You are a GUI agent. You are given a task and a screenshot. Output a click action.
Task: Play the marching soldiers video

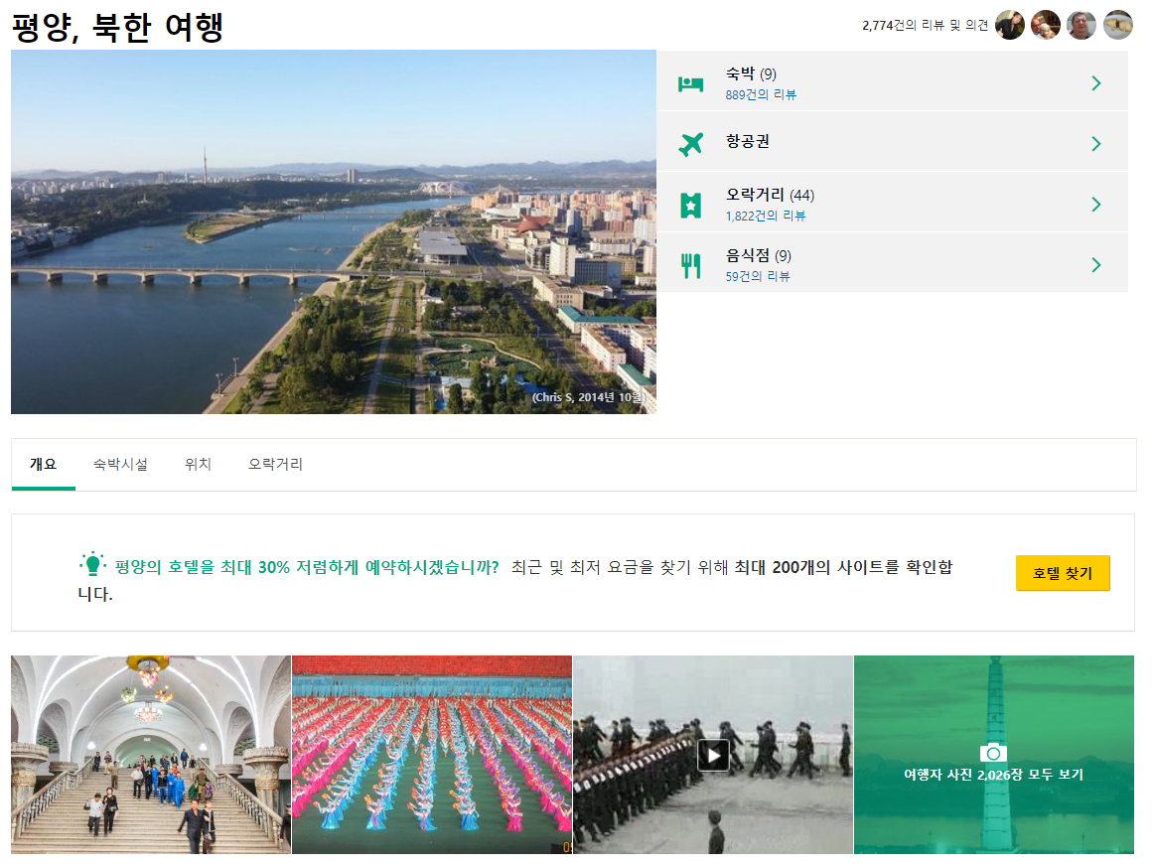(x=713, y=755)
